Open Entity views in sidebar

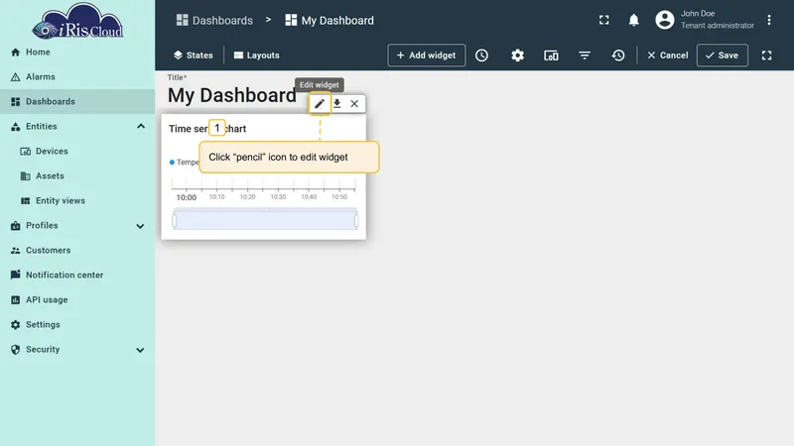click(x=77, y=201)
